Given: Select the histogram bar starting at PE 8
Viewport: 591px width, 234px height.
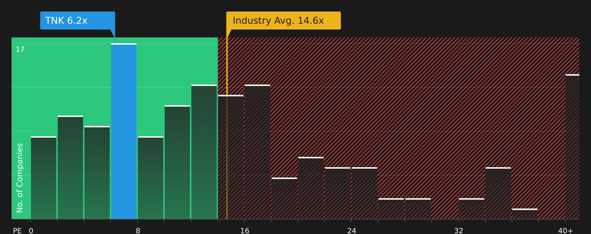Looking at the screenshot, I should pos(151,178).
